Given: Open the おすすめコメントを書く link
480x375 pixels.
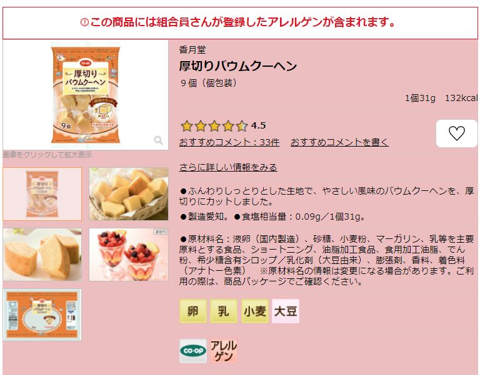Looking at the screenshot, I should [339, 142].
